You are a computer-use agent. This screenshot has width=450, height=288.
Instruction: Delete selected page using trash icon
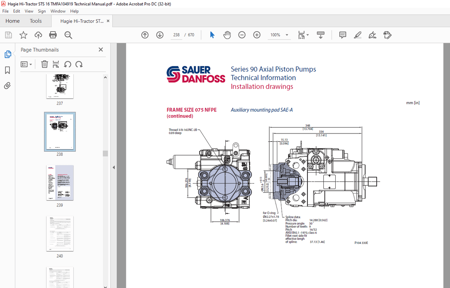point(44,64)
